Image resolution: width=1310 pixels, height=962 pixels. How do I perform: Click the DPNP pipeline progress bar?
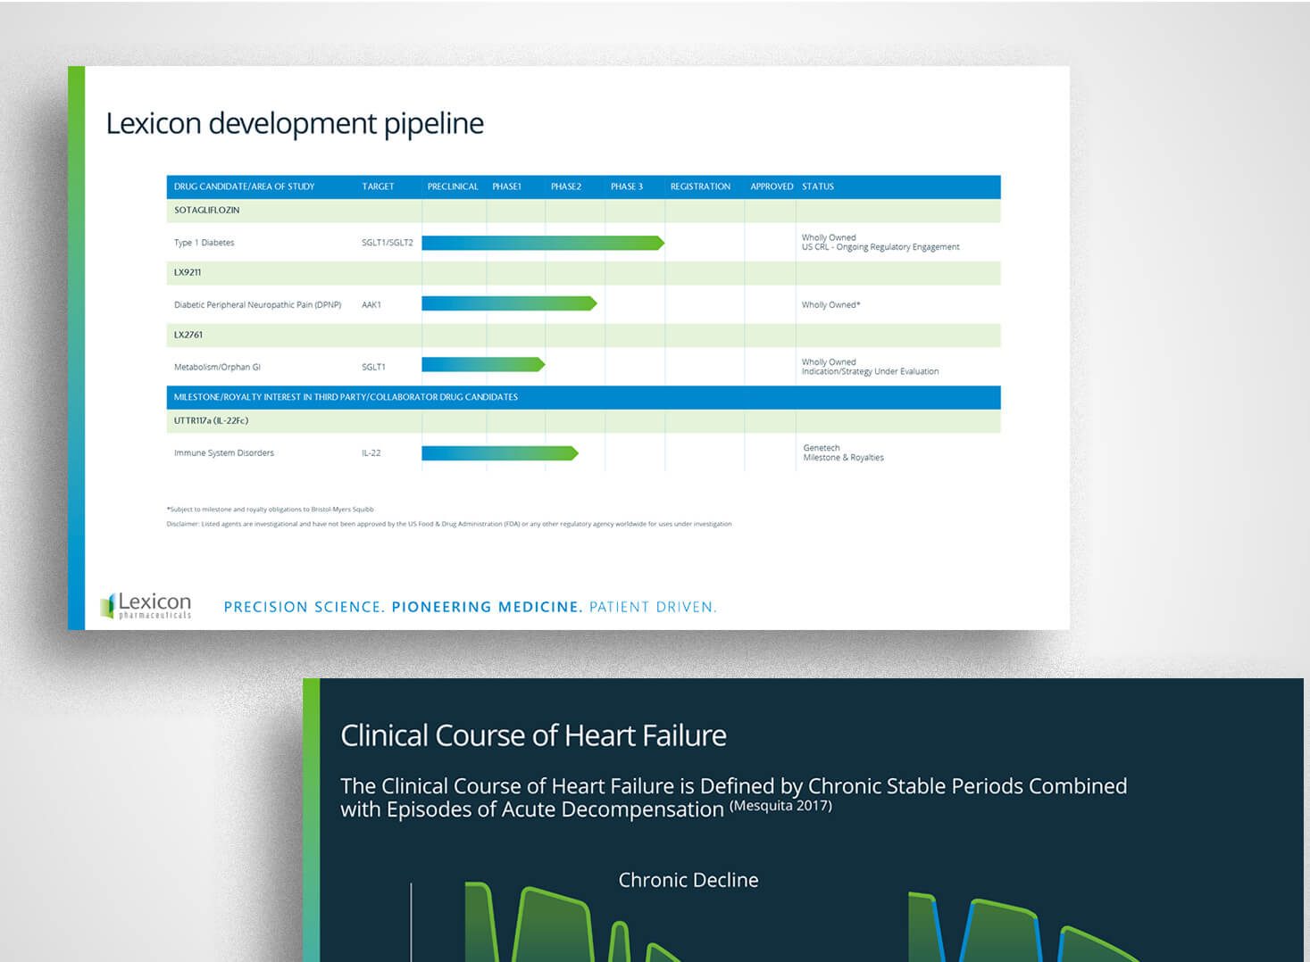click(x=509, y=303)
